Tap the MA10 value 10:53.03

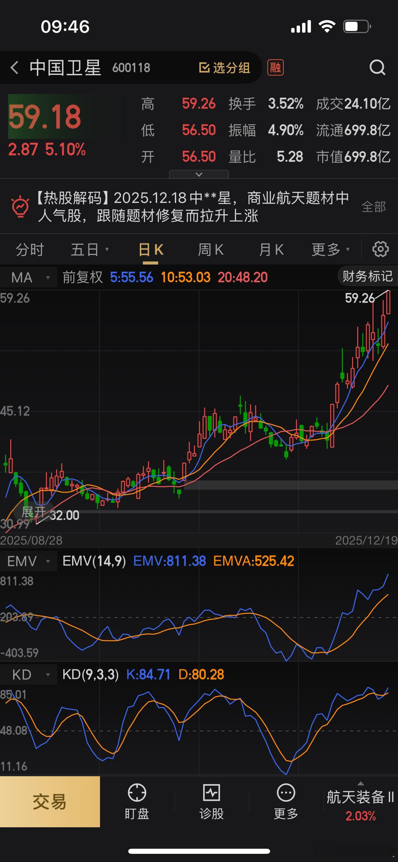(x=186, y=277)
